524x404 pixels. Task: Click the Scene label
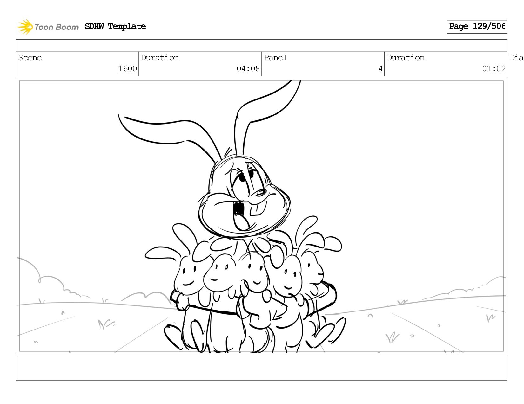pyautogui.click(x=30, y=58)
